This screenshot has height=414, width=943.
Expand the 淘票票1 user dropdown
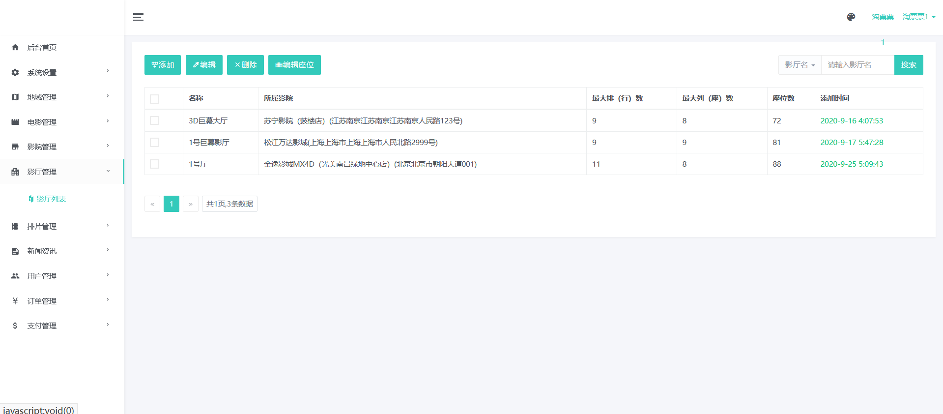click(918, 17)
